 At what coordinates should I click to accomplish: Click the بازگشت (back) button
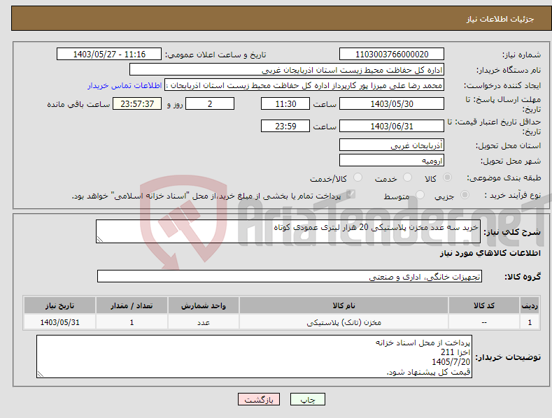259,400
